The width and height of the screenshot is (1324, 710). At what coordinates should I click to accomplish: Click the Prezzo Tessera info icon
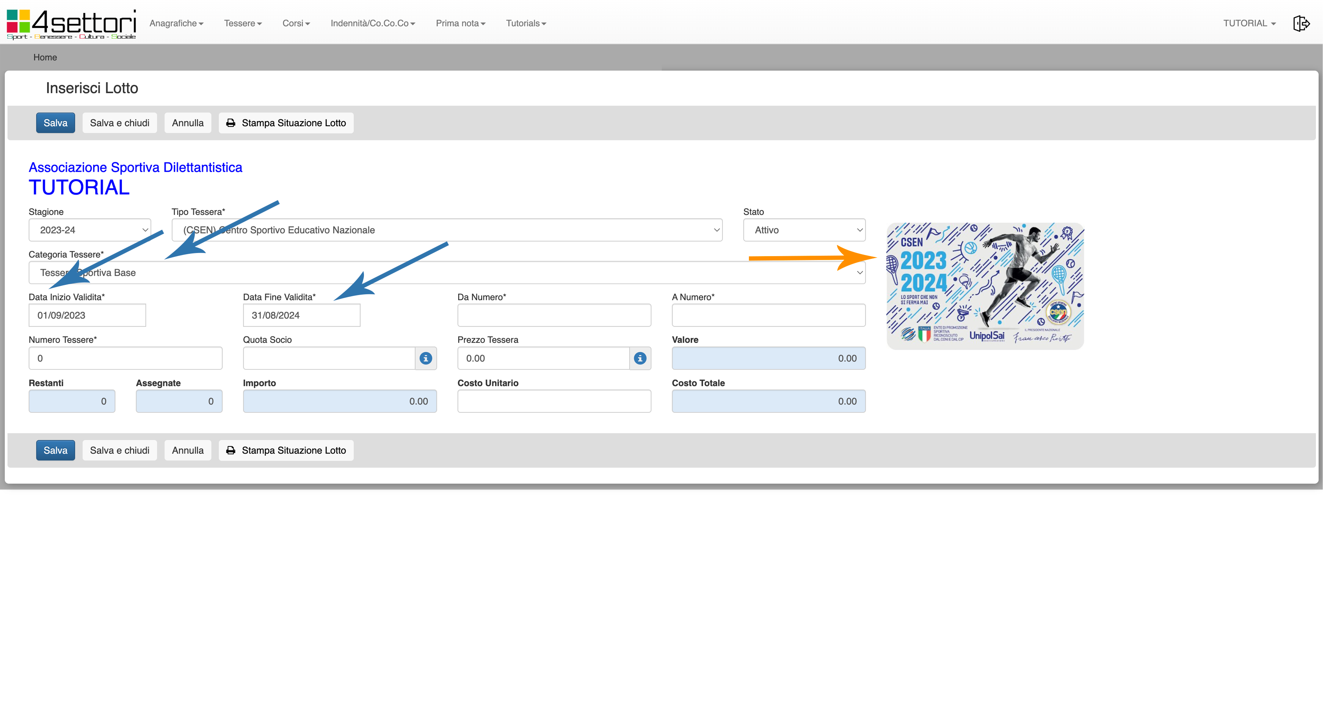(640, 359)
